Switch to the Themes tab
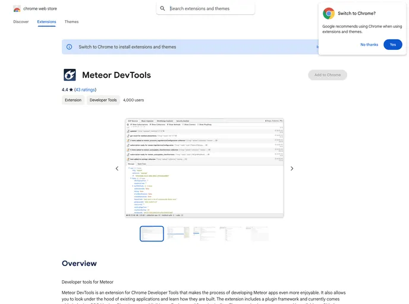This screenshot has width=409, height=304. coord(71,21)
